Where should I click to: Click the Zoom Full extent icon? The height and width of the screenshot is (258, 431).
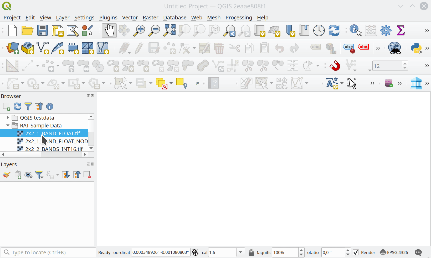170,30
